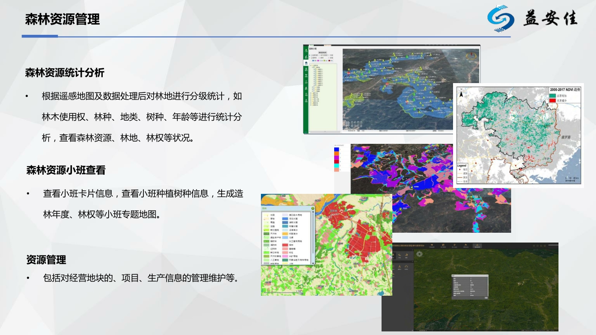Screen dimensions: 596x335
Task: Click the down arrow of the legend panel scrollbar
Action: [313, 263]
